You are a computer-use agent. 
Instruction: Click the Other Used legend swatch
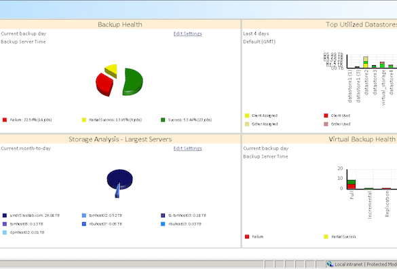coord(326,124)
